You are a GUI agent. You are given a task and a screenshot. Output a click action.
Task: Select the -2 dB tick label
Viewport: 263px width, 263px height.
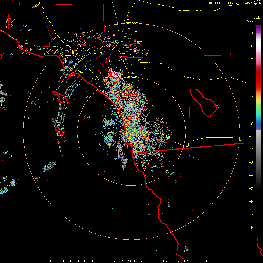click(x=251, y=150)
